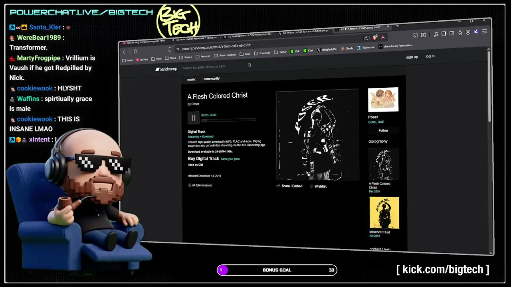The height and width of the screenshot is (287, 511).
Task: Click the Poser artist link under the title
Action: click(195, 104)
